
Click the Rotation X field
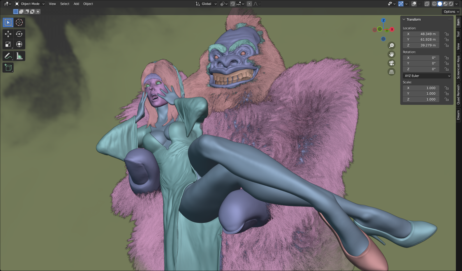click(421, 58)
